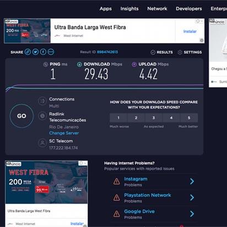227x227 pixels.
Task: Click the download arrow icon
Action: point(79,64)
